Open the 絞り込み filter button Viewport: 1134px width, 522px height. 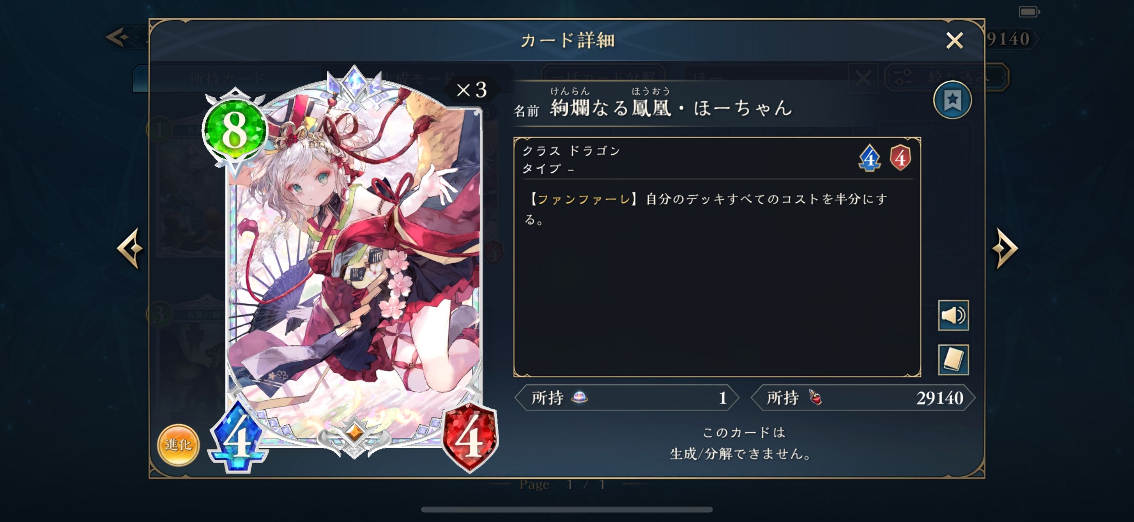[947, 78]
